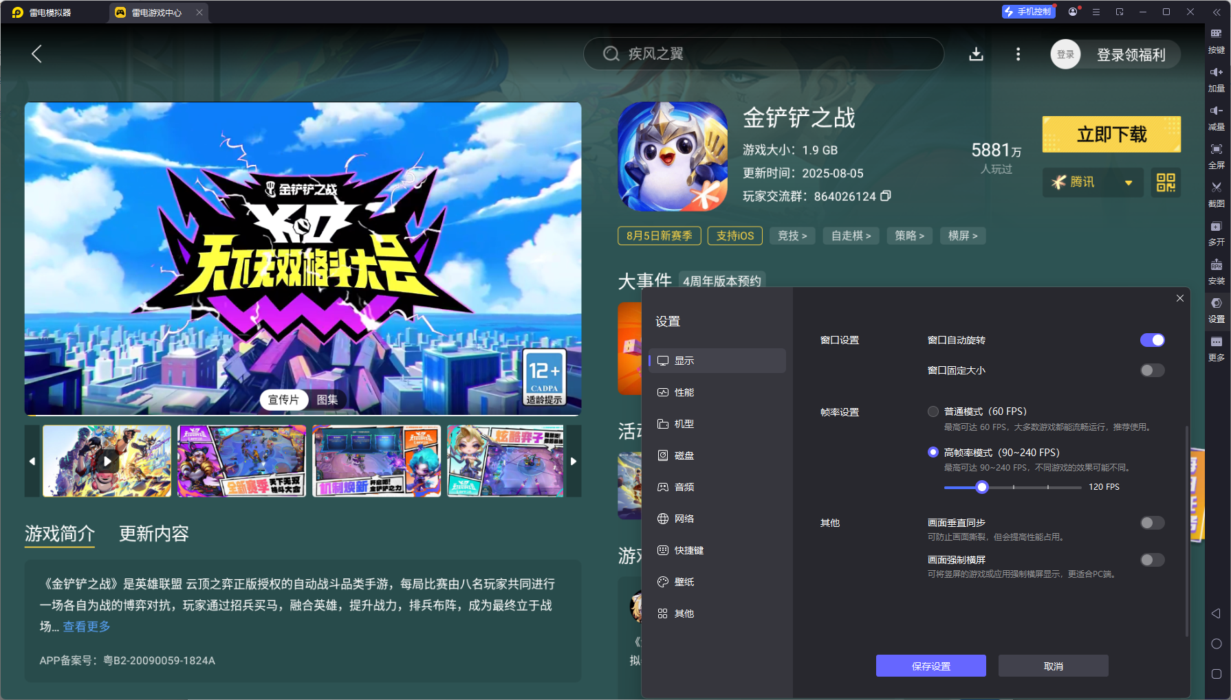Open 快捷键 shortcut settings section
The image size is (1231, 700).
pos(717,550)
